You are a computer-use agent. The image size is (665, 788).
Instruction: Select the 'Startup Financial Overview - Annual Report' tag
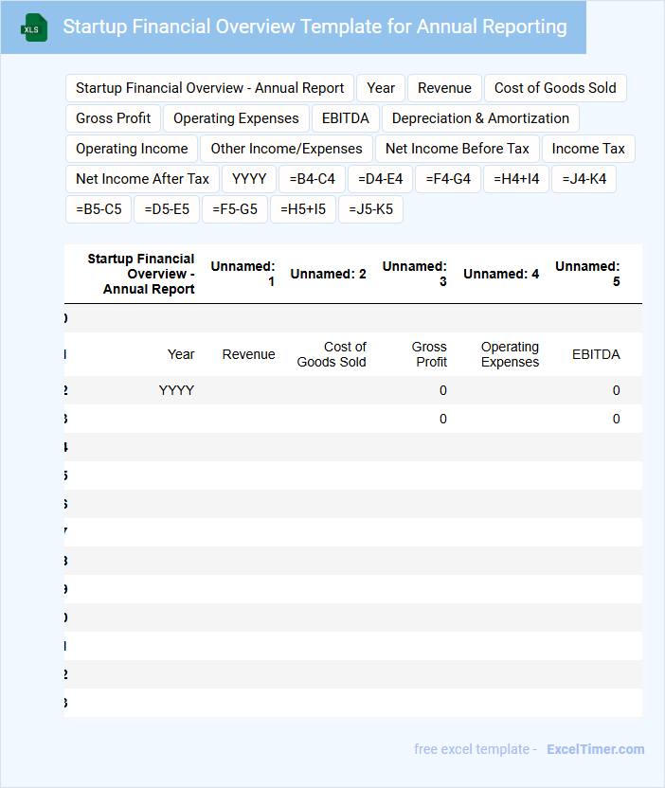209,88
